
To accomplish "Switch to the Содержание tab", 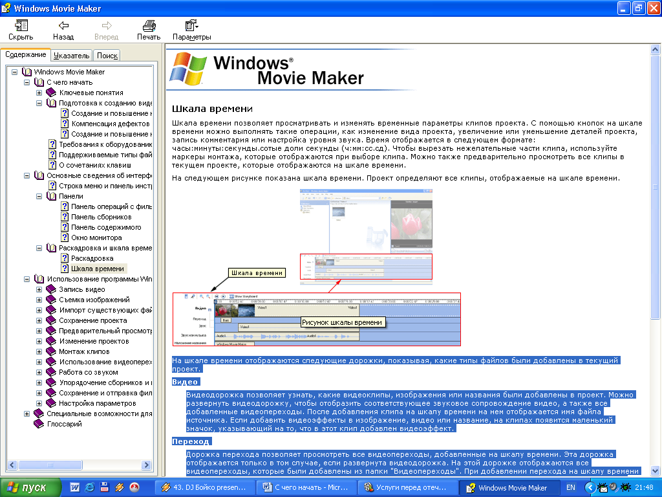I will [x=26, y=54].
